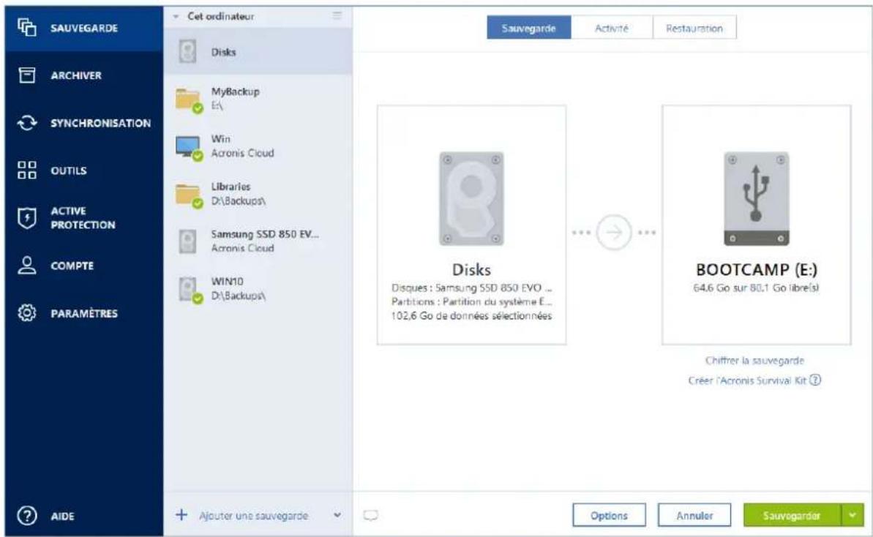Click the Cet ordinateur header label
This screenshot has height=537, width=873.
pyautogui.click(x=220, y=16)
